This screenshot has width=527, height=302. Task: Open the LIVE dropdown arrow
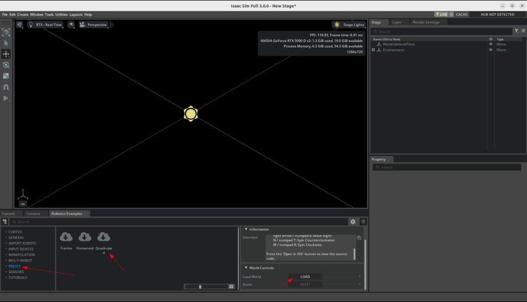(x=451, y=15)
